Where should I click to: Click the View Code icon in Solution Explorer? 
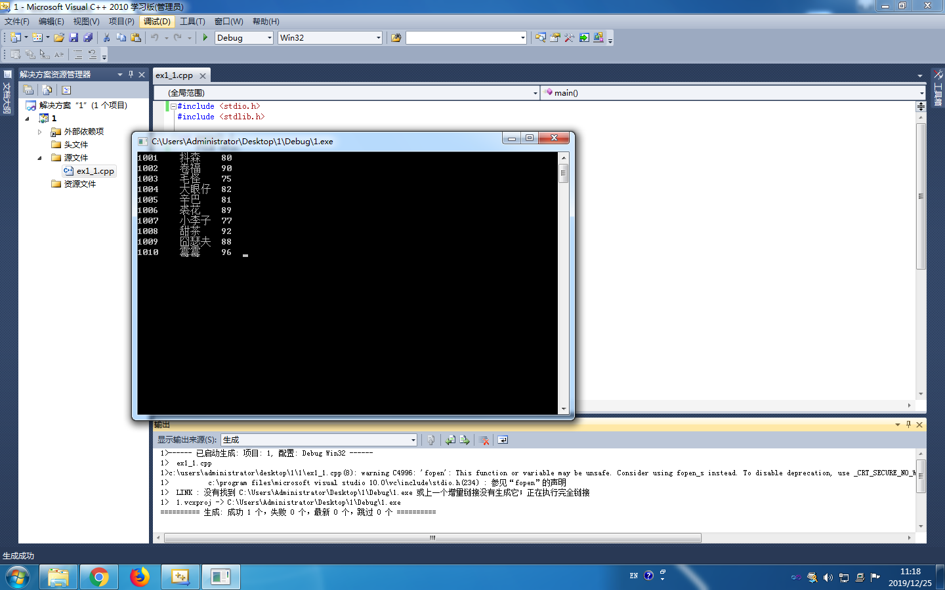pos(66,90)
